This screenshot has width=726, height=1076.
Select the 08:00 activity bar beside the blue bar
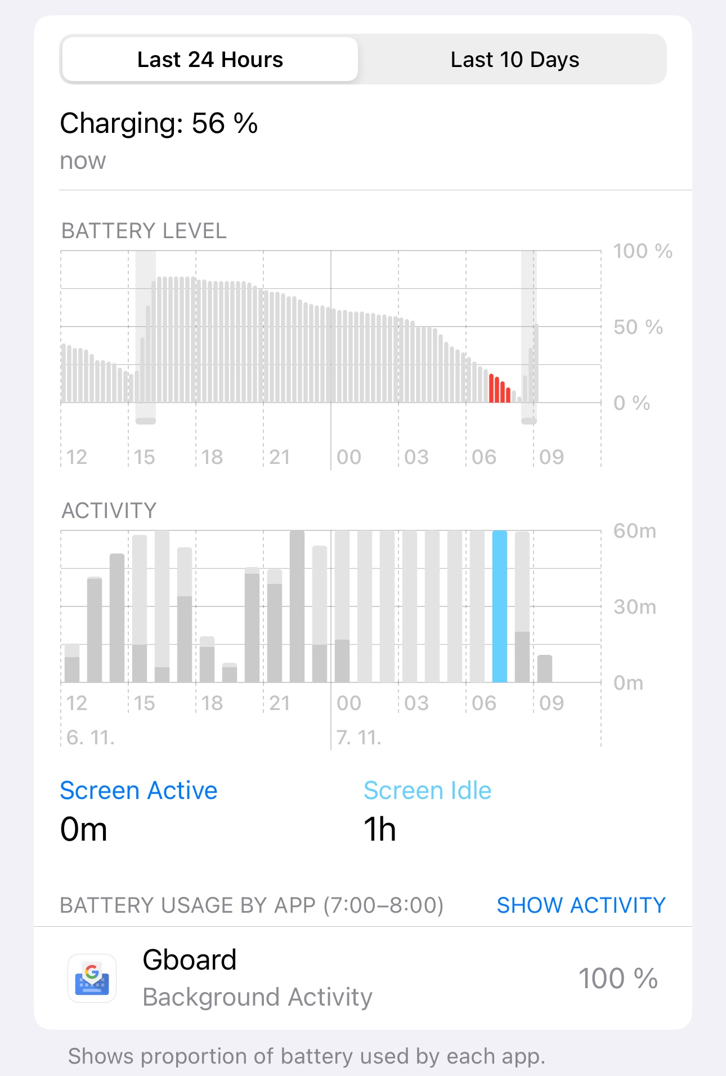tap(522, 607)
